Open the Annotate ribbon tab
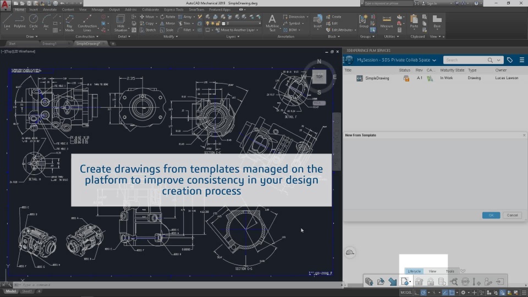This screenshot has width=528, height=297. pos(50,9)
